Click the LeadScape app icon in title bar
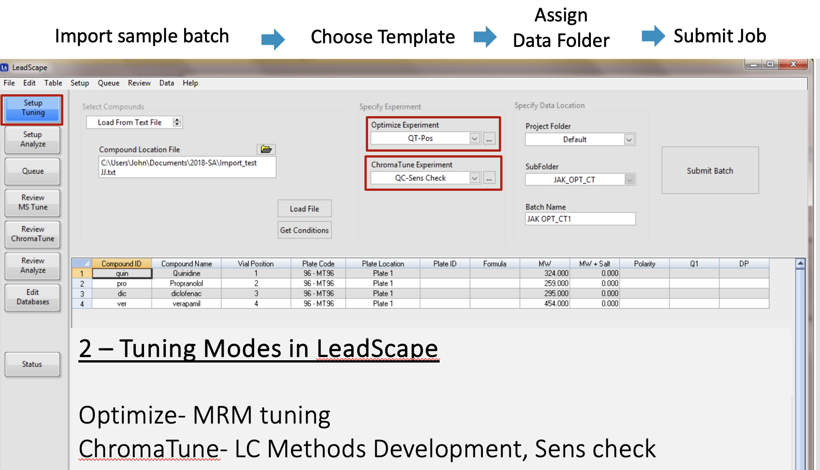Screen dimensions: 820x470 (5, 67)
